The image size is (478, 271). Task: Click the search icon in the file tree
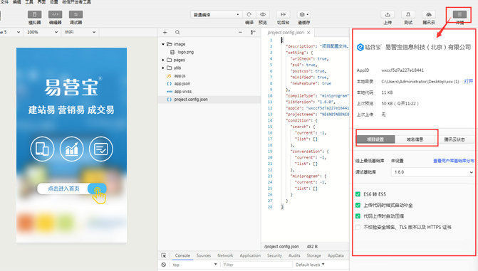[177, 32]
